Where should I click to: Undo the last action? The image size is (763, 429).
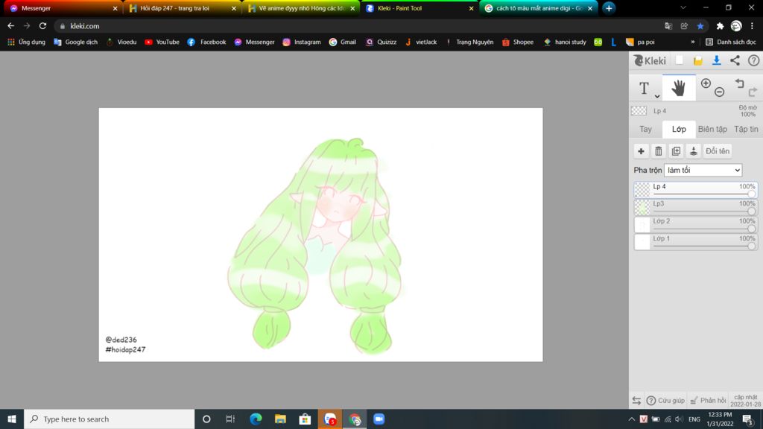[x=740, y=83]
